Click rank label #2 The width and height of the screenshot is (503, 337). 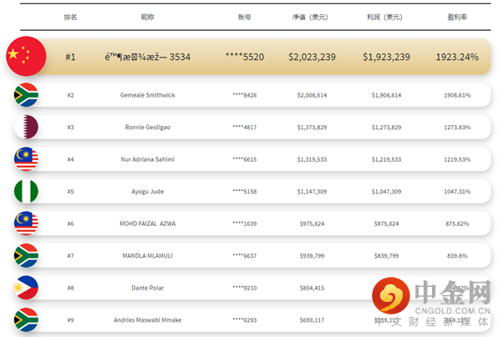click(x=70, y=95)
